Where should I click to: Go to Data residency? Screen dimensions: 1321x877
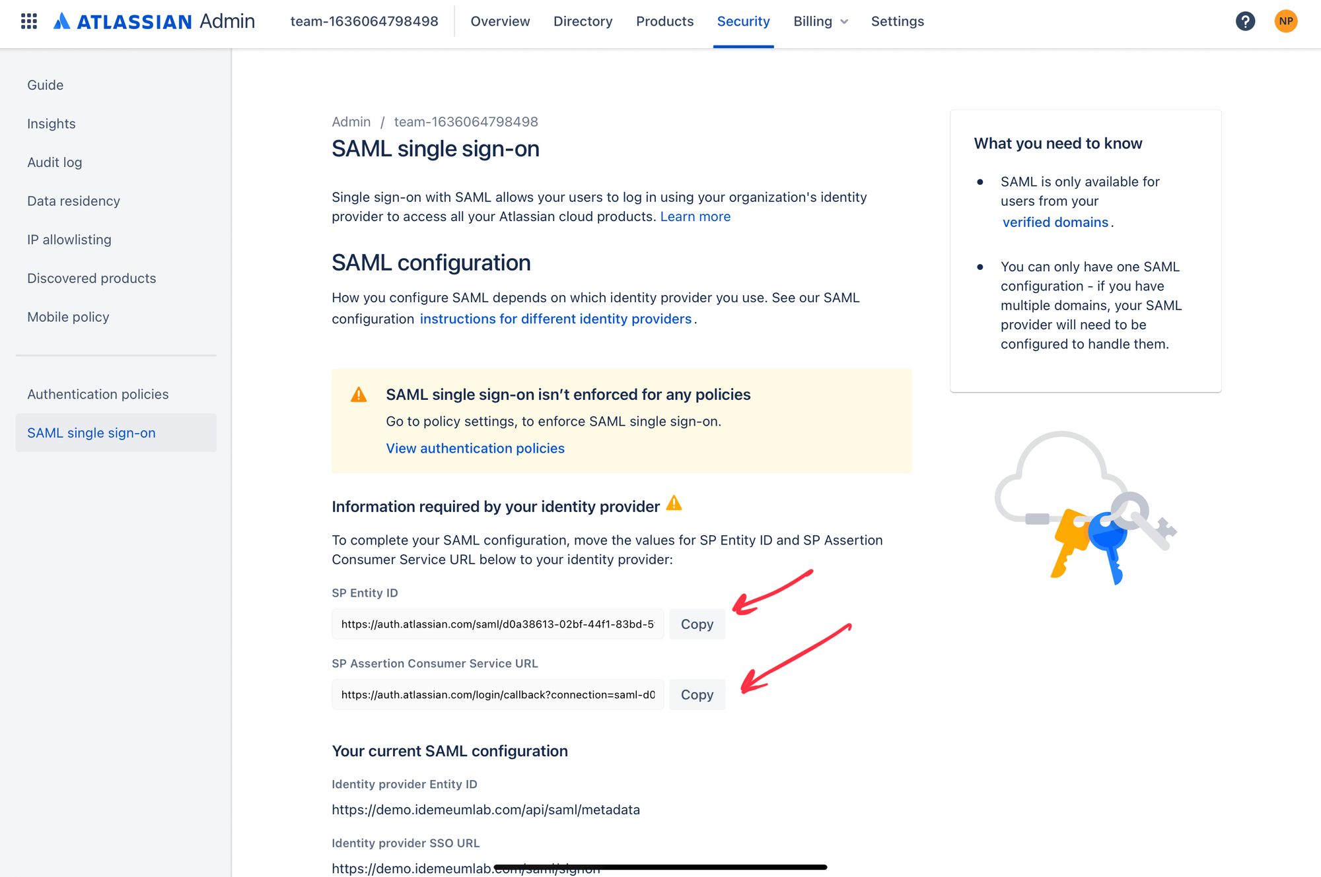[73, 201]
